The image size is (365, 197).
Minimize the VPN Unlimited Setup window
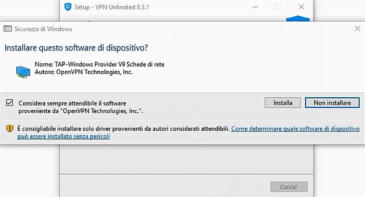click(255, 7)
